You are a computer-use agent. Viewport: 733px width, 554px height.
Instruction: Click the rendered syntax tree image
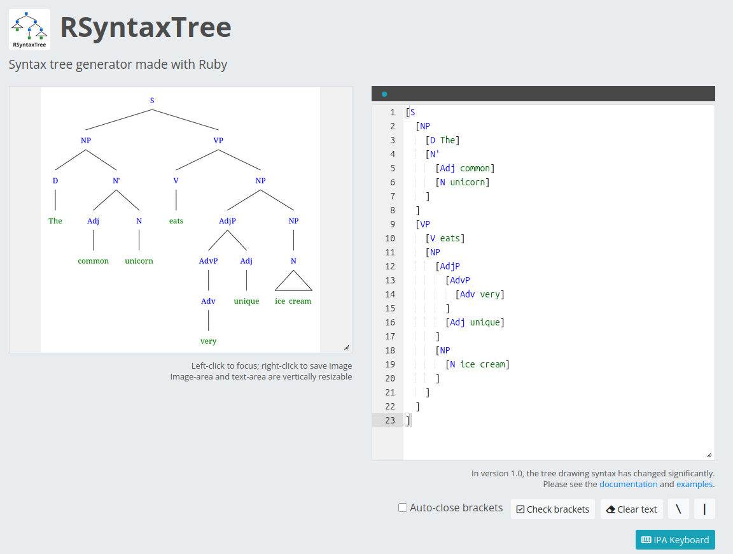180,219
